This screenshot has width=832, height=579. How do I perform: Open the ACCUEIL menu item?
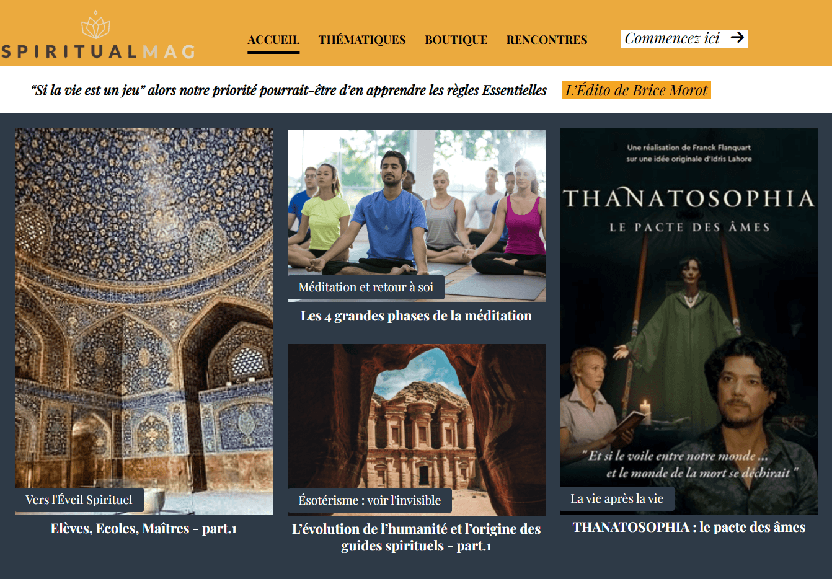point(273,40)
